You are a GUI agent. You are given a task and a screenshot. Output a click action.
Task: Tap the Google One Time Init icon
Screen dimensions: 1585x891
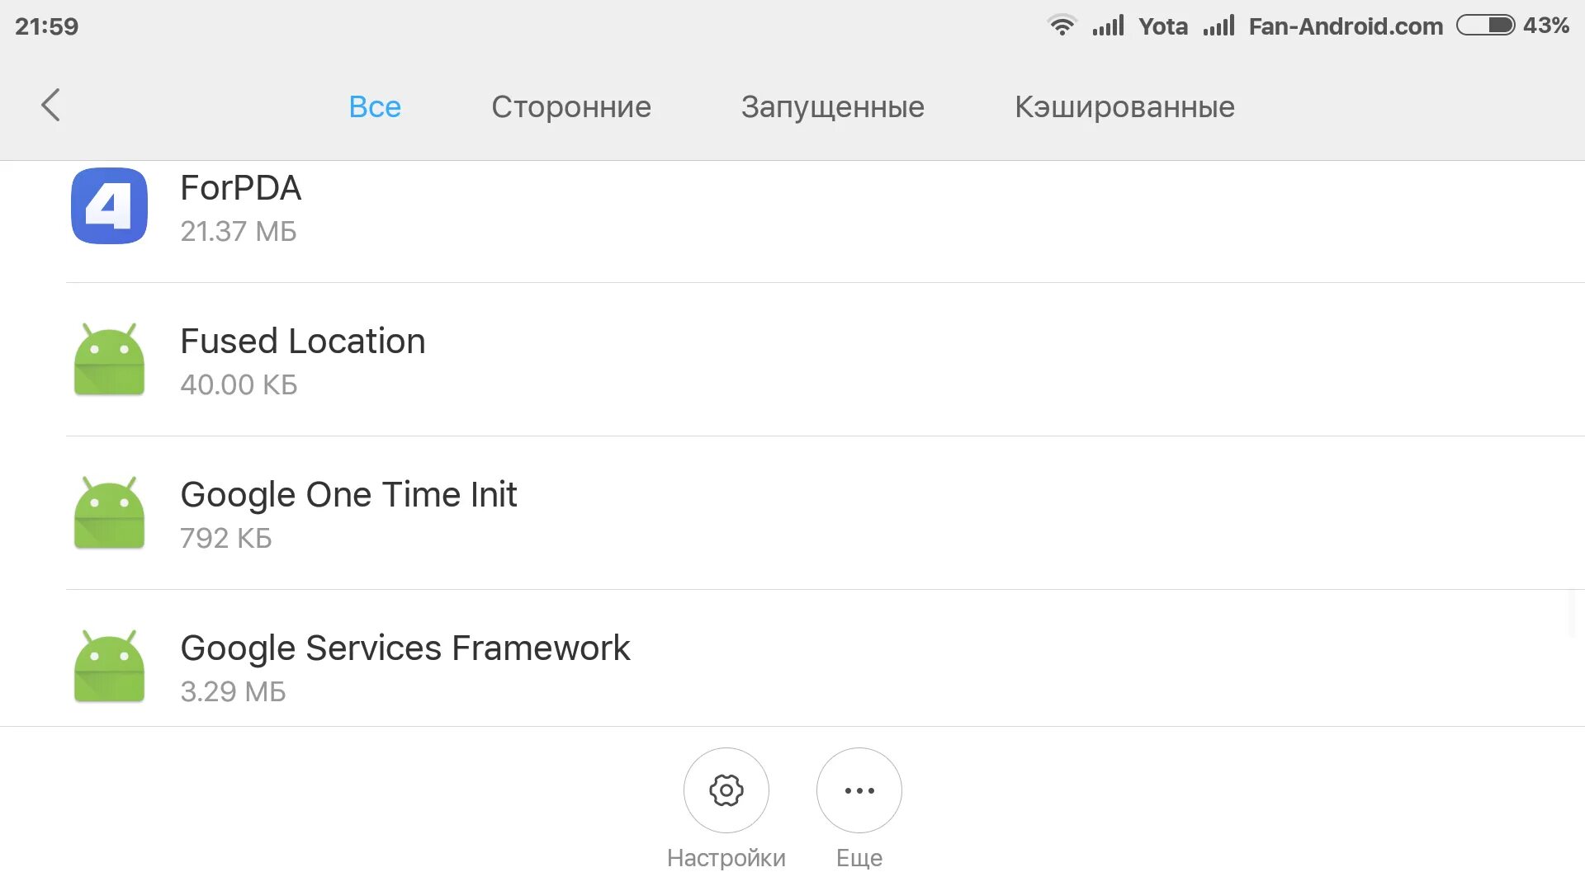[x=109, y=513]
